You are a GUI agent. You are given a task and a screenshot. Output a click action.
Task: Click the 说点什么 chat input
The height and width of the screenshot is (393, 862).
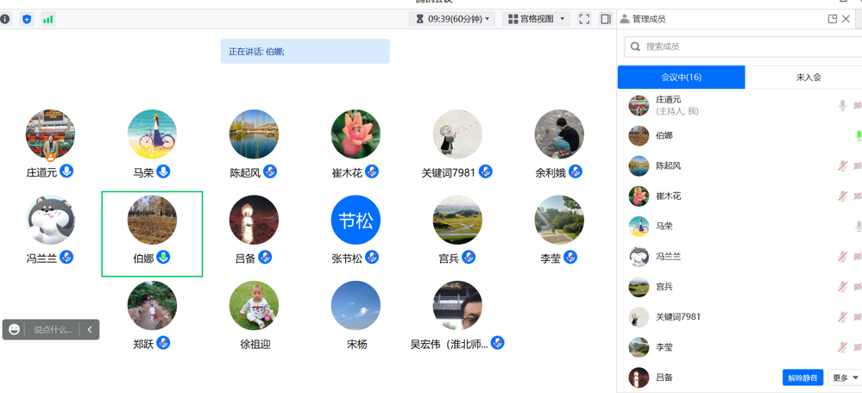(x=53, y=330)
